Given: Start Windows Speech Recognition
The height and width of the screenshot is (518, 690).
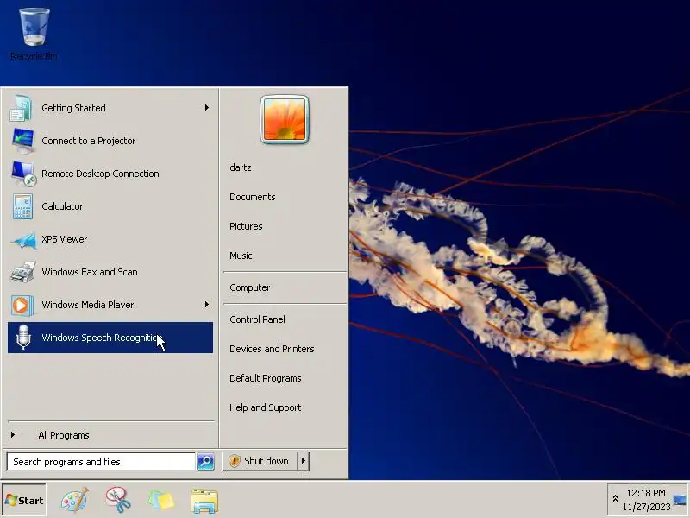Looking at the screenshot, I should tap(110, 338).
